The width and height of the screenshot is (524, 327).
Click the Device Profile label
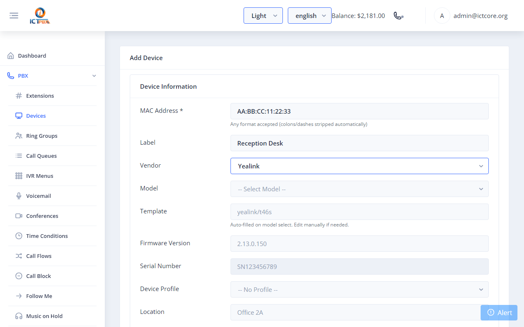[x=160, y=289]
